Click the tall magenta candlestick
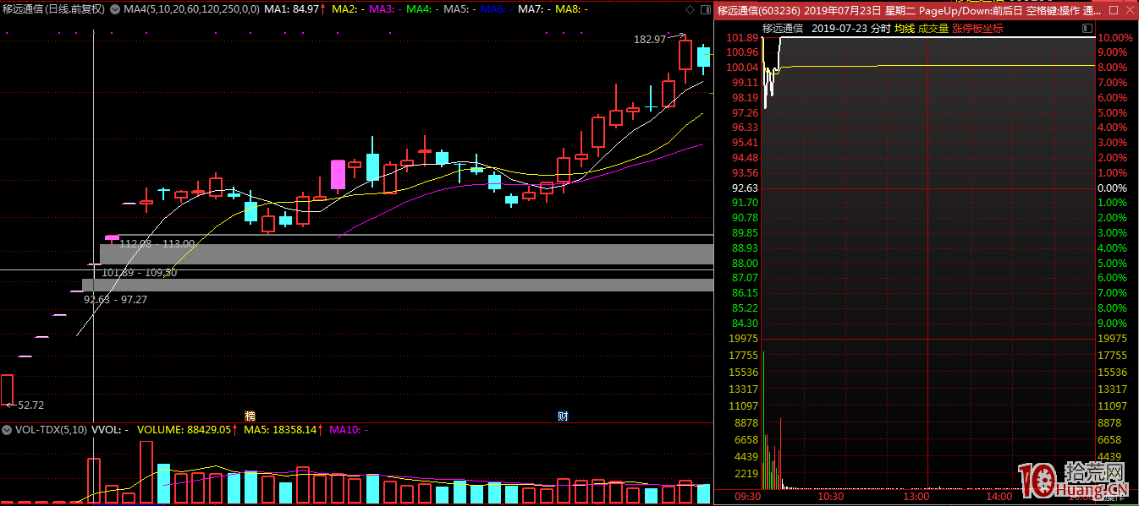The height and width of the screenshot is (506, 1139). (338, 174)
